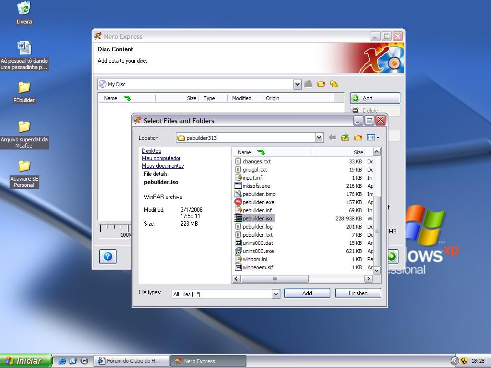Open the Meus documentos link
Screen dimensions: 491x368
pyautogui.click(x=163, y=166)
